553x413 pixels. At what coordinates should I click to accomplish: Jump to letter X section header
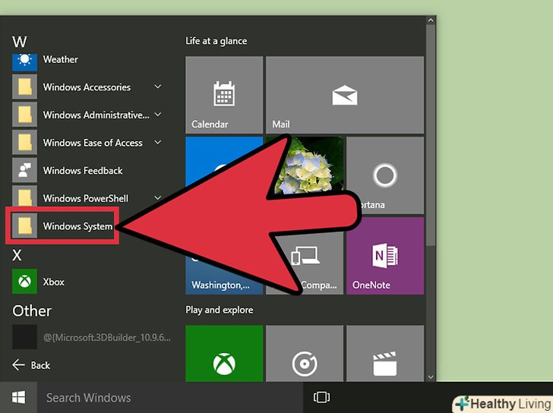pos(17,255)
